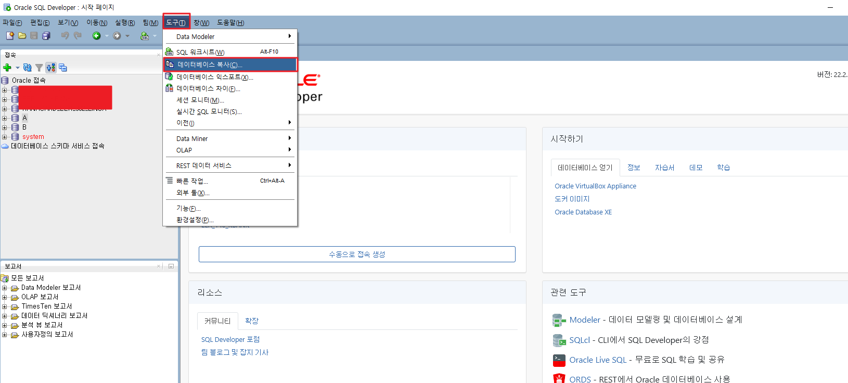The width and height of the screenshot is (848, 383).
Task: Minimize the 보고서 panel
Action: (171, 266)
